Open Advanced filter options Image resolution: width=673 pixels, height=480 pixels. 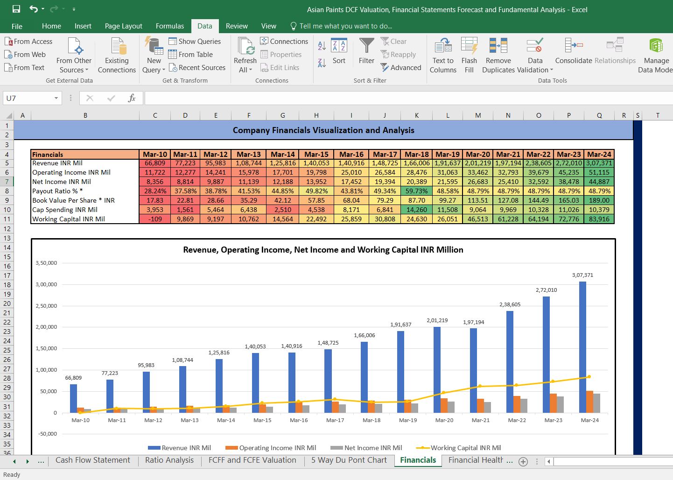click(x=401, y=67)
